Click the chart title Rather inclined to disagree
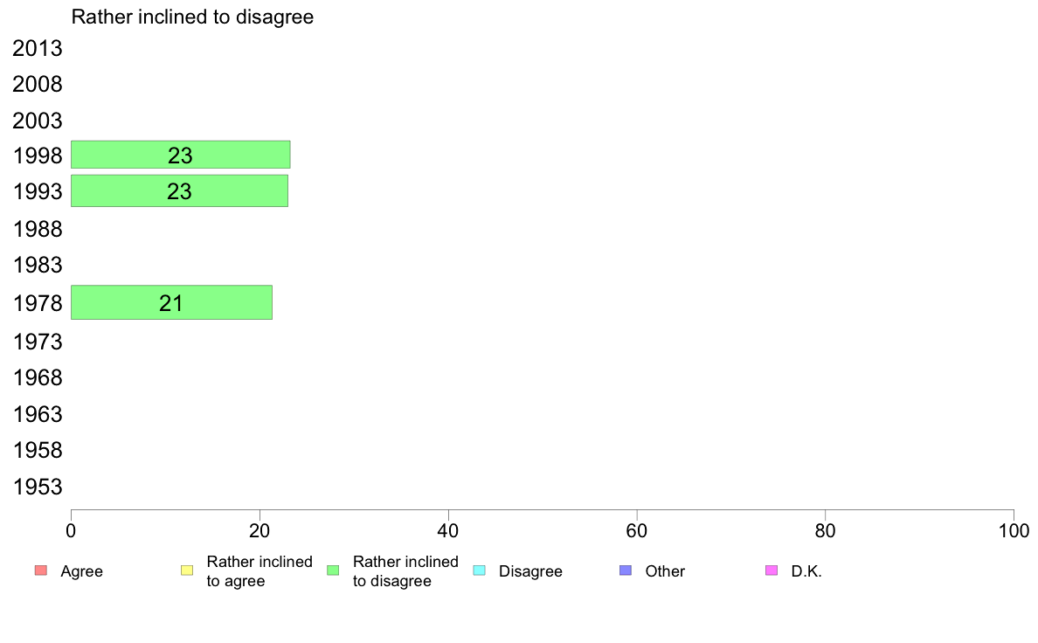The height and width of the screenshot is (643, 1038). [192, 17]
